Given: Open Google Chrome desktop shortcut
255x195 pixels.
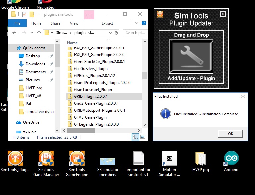Looking at the screenshot, I should tap(15, 5).
